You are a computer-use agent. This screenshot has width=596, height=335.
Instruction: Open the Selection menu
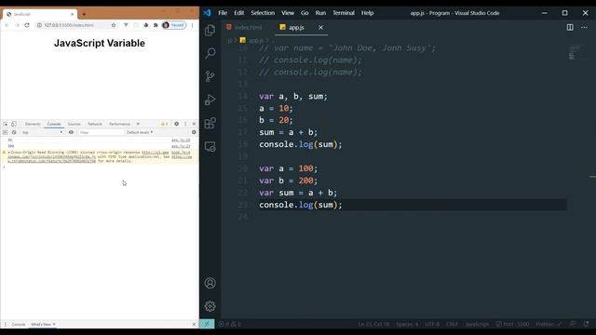pyautogui.click(x=263, y=13)
